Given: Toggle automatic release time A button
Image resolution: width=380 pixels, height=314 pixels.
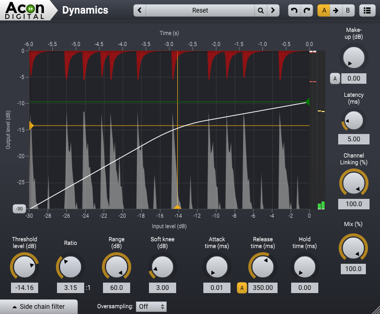Looking at the screenshot, I should [242, 287].
